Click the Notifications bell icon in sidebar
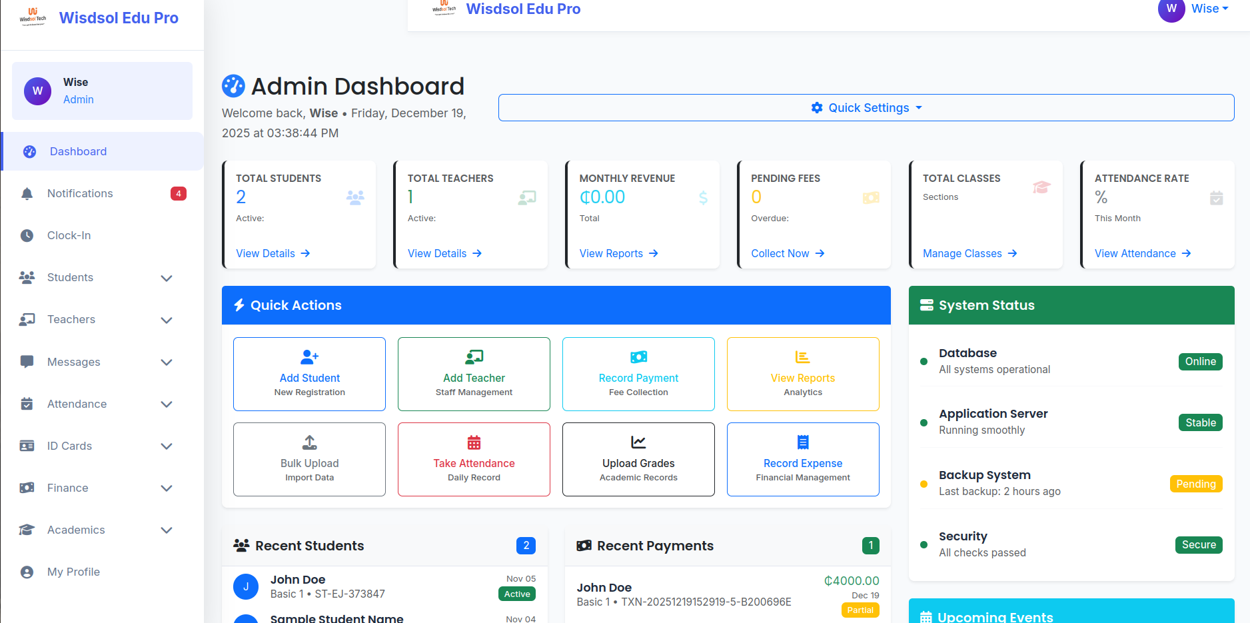Viewport: 1250px width, 623px height. [x=27, y=193]
